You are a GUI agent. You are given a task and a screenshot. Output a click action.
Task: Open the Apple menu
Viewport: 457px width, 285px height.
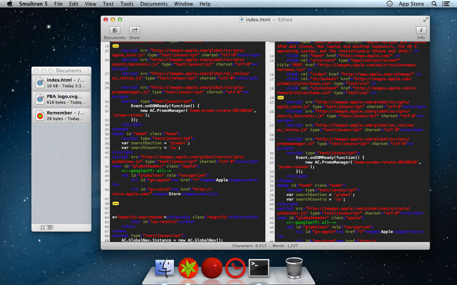(10, 4)
